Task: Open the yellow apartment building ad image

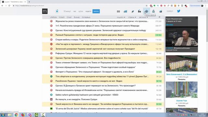Action: click(182, 63)
